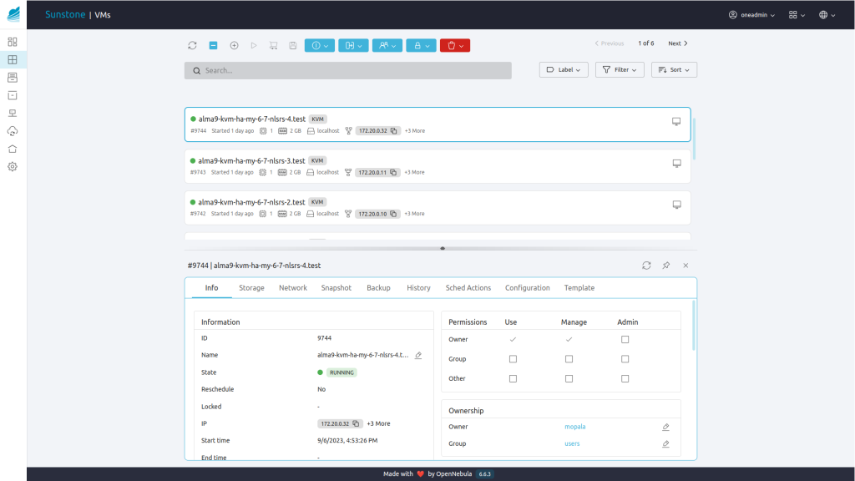This screenshot has height=481, width=855.
Task: Open the Marketplace cloud icon in sidebar
Action: click(13, 131)
